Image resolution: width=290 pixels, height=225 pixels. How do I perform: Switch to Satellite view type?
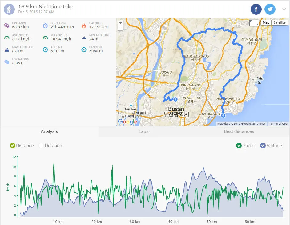point(279,22)
